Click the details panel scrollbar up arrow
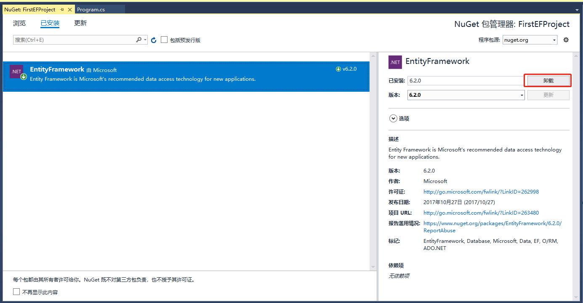 576,55
